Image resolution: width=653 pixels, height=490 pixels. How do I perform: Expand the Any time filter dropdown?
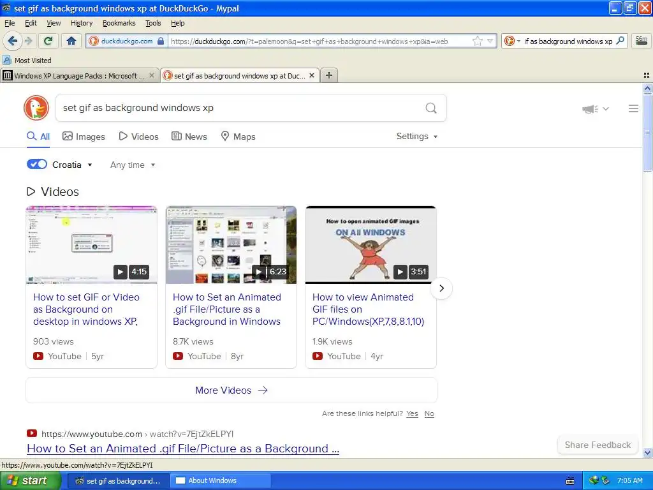133,165
